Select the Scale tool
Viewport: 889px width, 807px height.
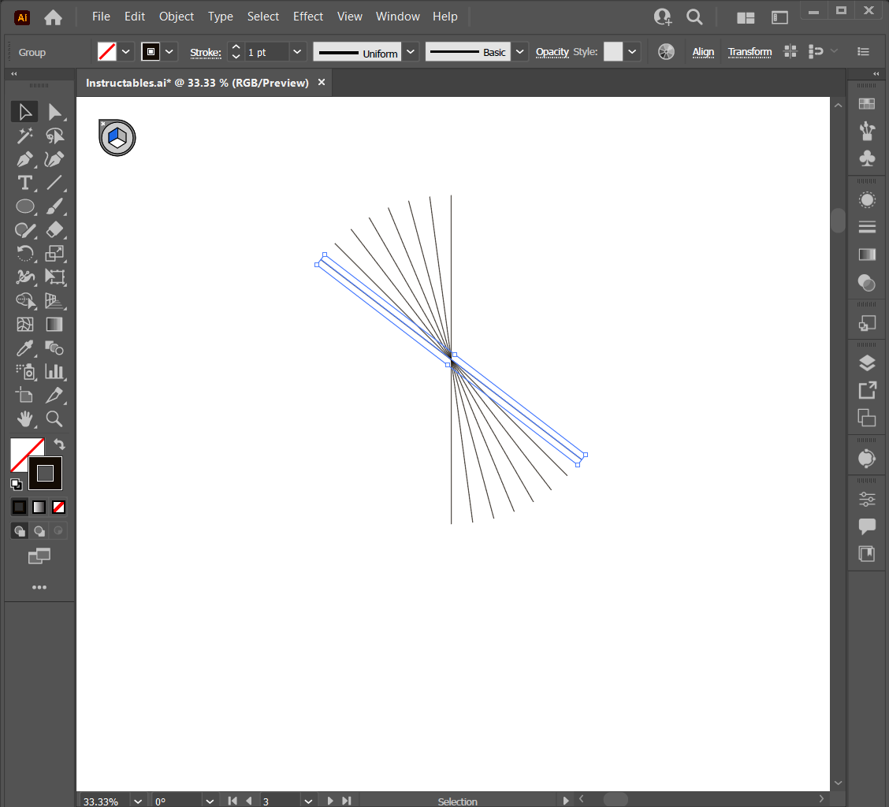pyautogui.click(x=54, y=254)
